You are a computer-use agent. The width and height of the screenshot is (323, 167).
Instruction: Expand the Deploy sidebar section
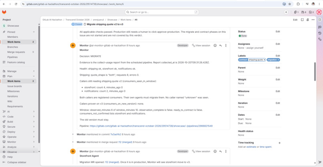(34, 132)
